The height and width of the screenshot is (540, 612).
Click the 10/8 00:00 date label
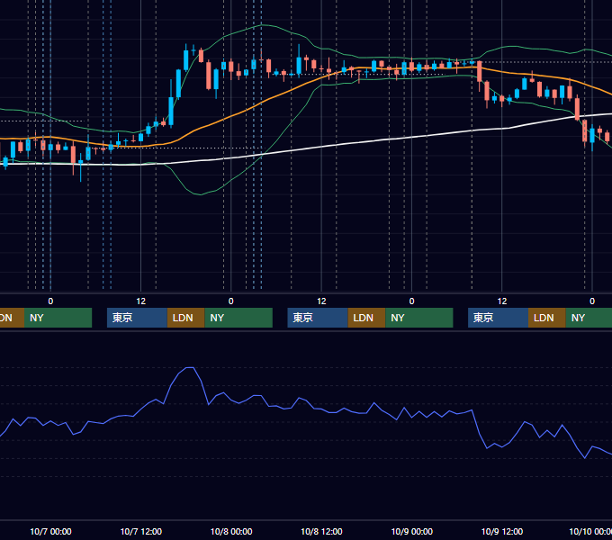[x=231, y=531]
